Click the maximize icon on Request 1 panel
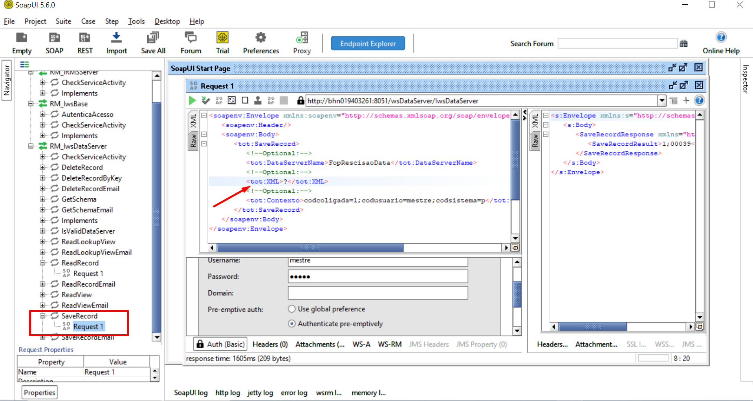753x401 pixels. point(683,85)
